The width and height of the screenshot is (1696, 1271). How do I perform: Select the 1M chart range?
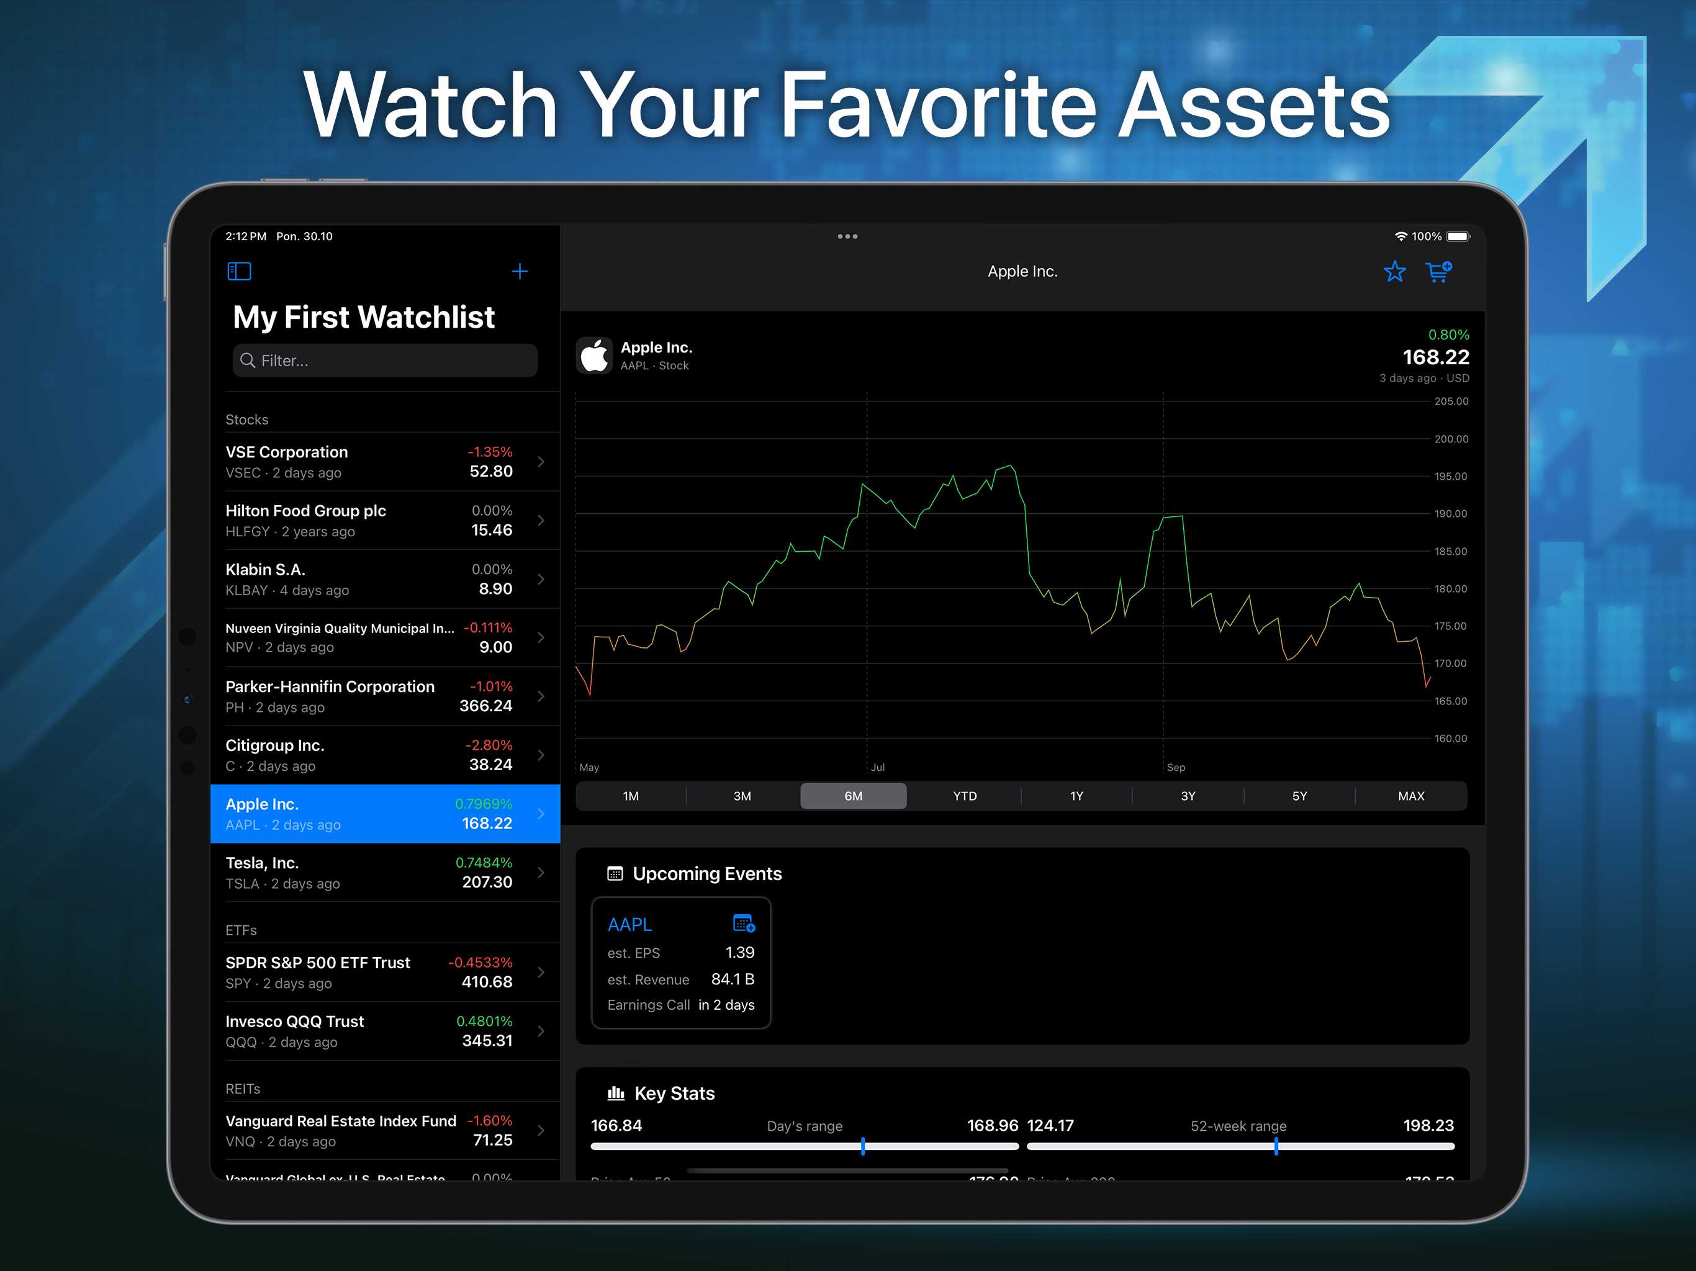coord(631,796)
